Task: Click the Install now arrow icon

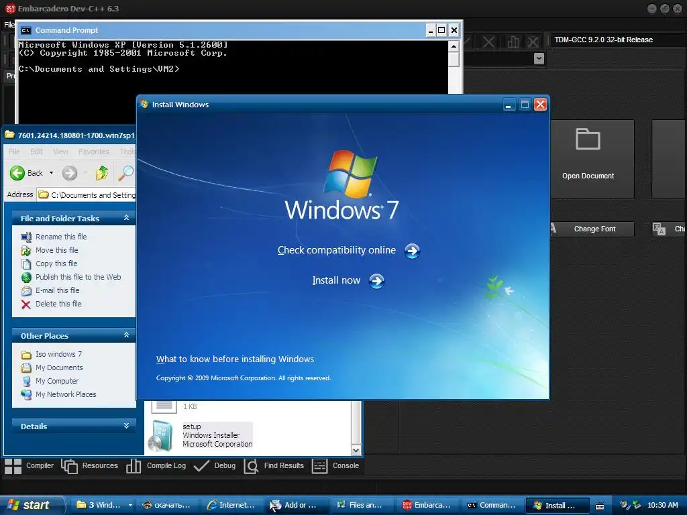Action: [x=377, y=281]
